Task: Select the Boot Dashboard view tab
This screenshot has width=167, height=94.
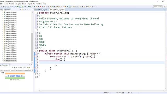Action: (4, 65)
